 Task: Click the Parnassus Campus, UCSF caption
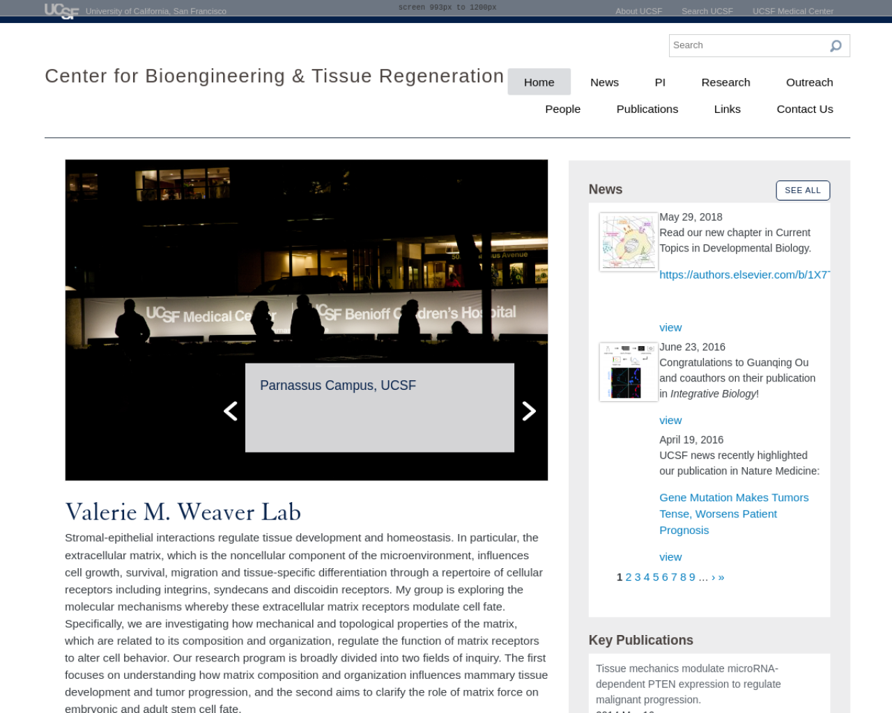coord(338,386)
